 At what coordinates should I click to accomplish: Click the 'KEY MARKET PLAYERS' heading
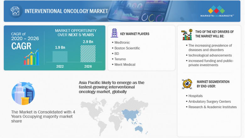coord(135,34)
